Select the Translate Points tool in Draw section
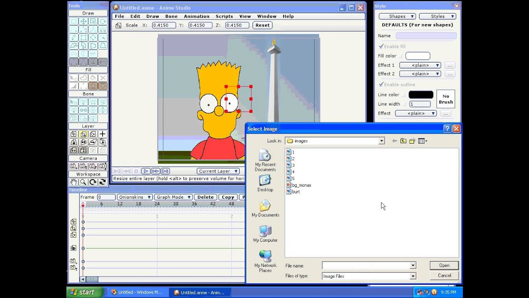This screenshot has height=298, width=529. tap(83, 21)
